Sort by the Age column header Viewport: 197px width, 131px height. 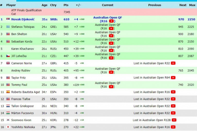(45, 5)
